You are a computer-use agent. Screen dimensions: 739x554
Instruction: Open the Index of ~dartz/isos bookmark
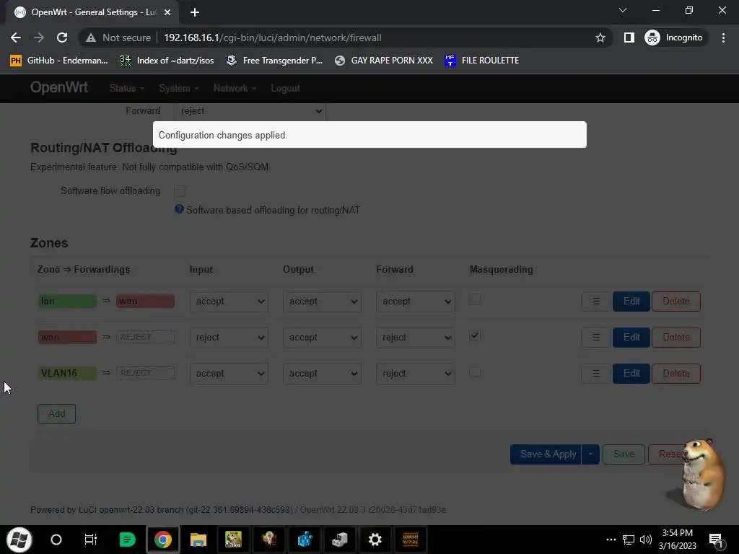coord(167,61)
